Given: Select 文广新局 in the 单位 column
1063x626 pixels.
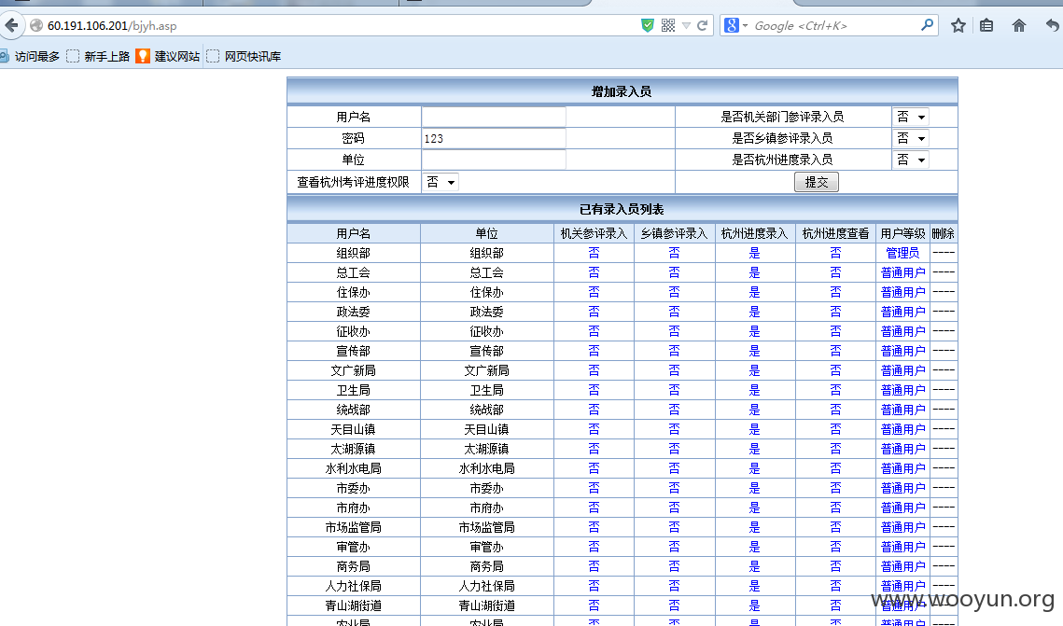Looking at the screenshot, I should 487,370.
